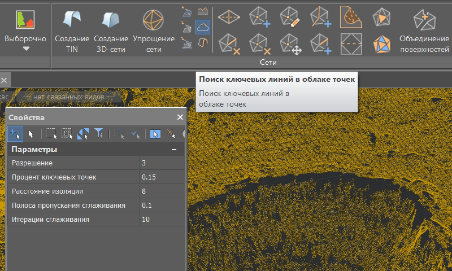Image resolution: width=452 pixels, height=271 pixels.
Task: Collapse the Параметры section
Action: [x=174, y=150]
